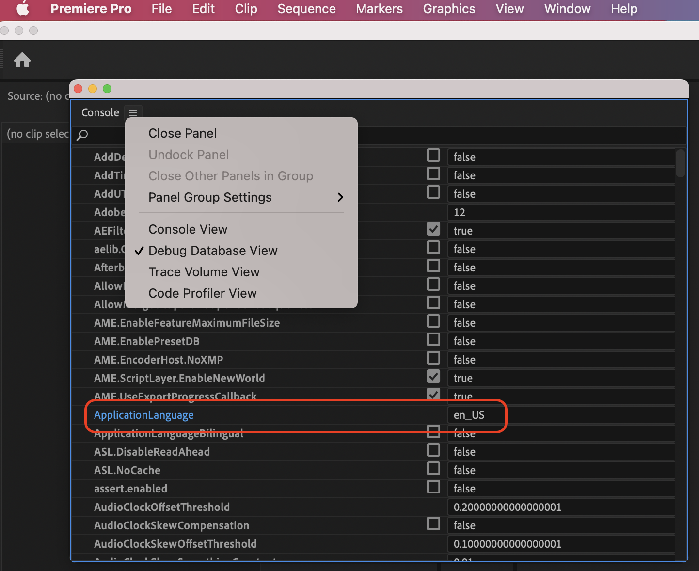Select the AudioClockSkewCompensation row label

coord(172,525)
